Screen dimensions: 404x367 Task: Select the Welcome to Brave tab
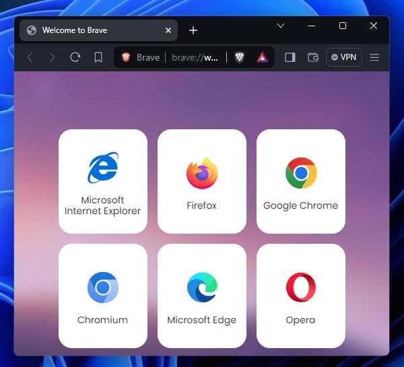point(98,30)
